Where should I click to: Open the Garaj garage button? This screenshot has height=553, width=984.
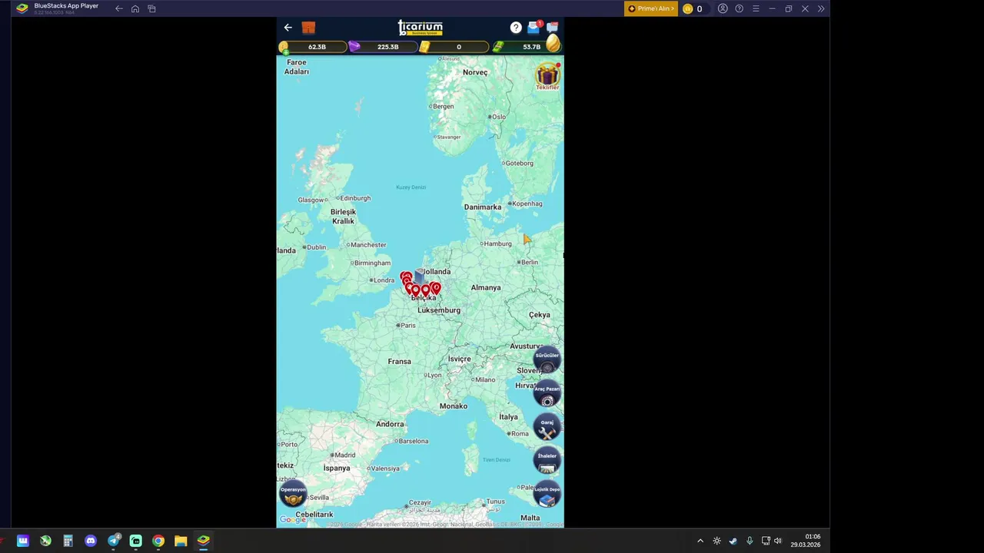coord(547,426)
